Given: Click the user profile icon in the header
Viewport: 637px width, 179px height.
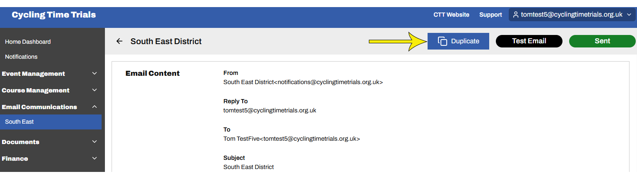Looking at the screenshot, I should click(516, 15).
